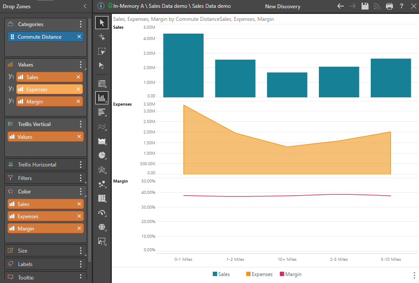This screenshot has width=419, height=283.
Task: Open Categories drop zone options menu
Action: (x=80, y=24)
